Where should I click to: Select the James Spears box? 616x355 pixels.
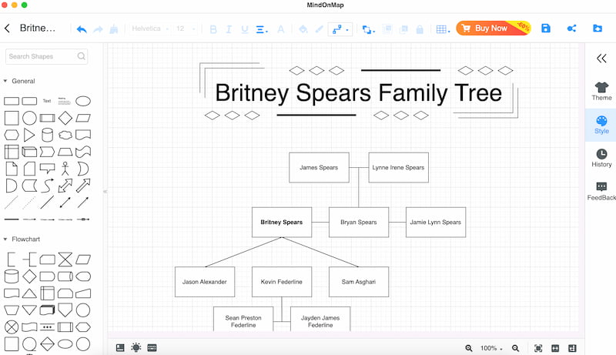(319, 168)
